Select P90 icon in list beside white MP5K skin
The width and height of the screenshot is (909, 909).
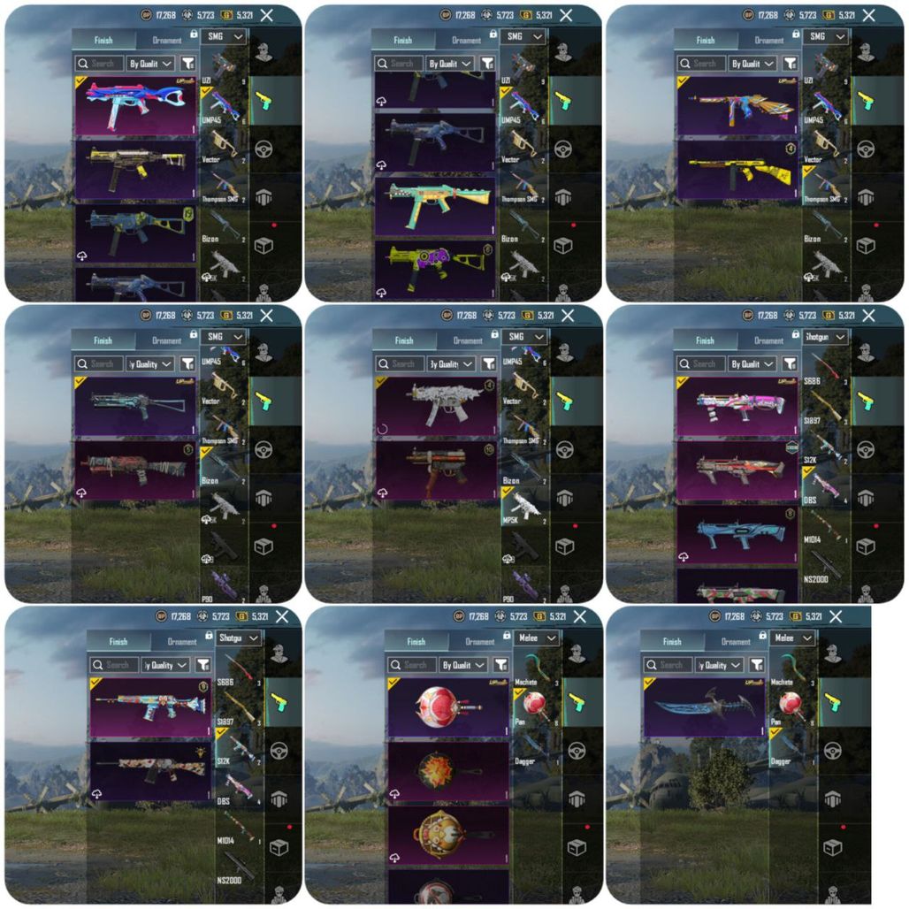click(x=524, y=585)
